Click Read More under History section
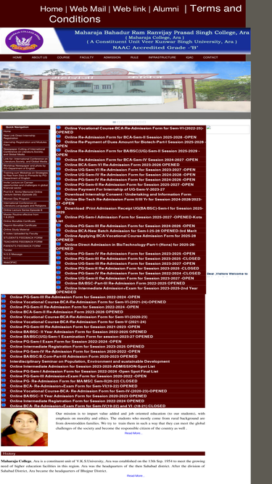This screenshot has height=484, width=272. pyautogui.click(x=136, y=476)
